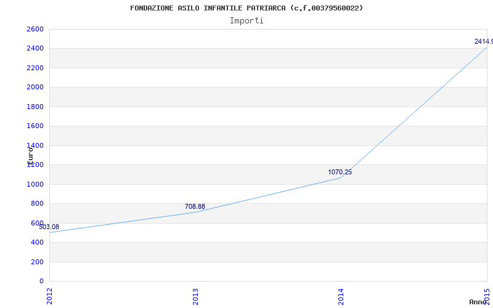Click the 2414.9 data label
The image size is (493, 308).
(x=484, y=41)
